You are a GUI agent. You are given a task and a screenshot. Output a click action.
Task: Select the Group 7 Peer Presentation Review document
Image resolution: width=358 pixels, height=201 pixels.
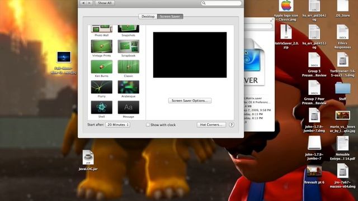click(314, 88)
